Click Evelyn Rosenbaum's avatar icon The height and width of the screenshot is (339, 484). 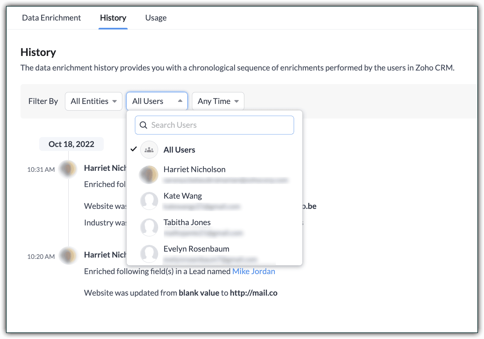pos(149,254)
